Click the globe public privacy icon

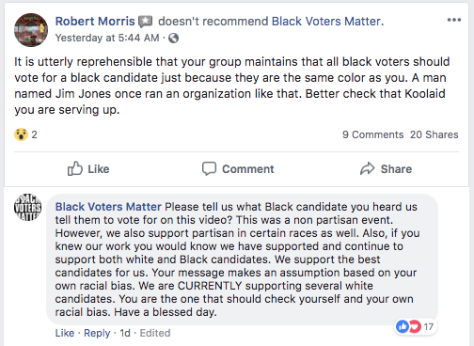pos(173,39)
